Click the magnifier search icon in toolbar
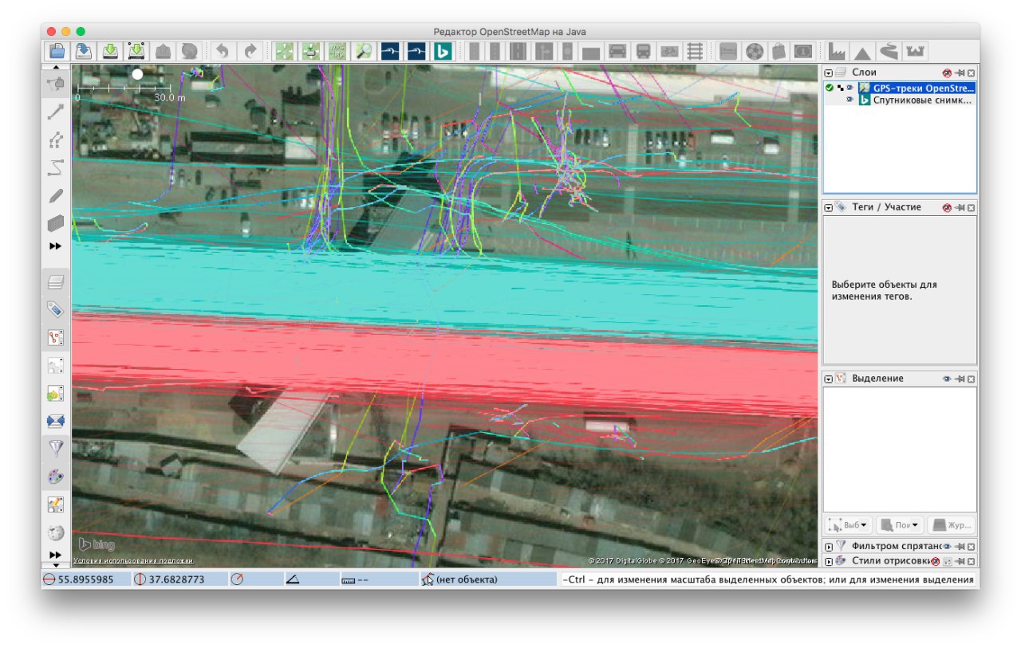The image size is (1021, 648). click(364, 51)
